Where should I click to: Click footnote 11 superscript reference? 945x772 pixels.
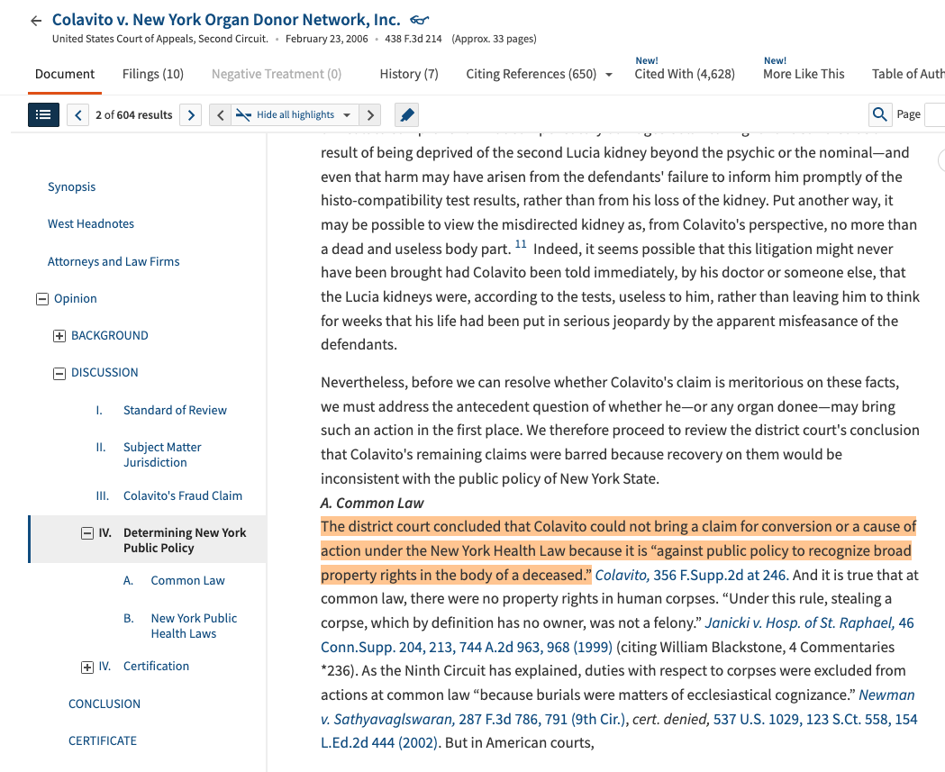[521, 245]
